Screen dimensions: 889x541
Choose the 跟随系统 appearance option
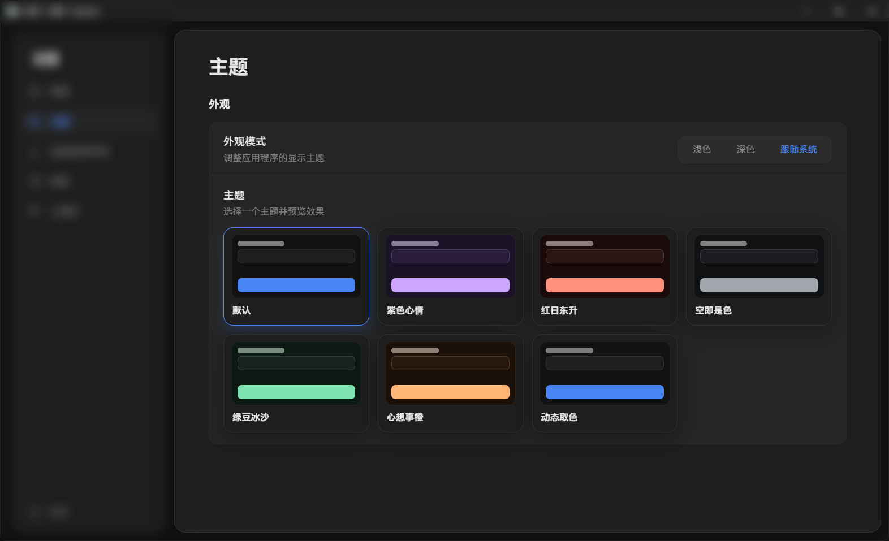(799, 149)
